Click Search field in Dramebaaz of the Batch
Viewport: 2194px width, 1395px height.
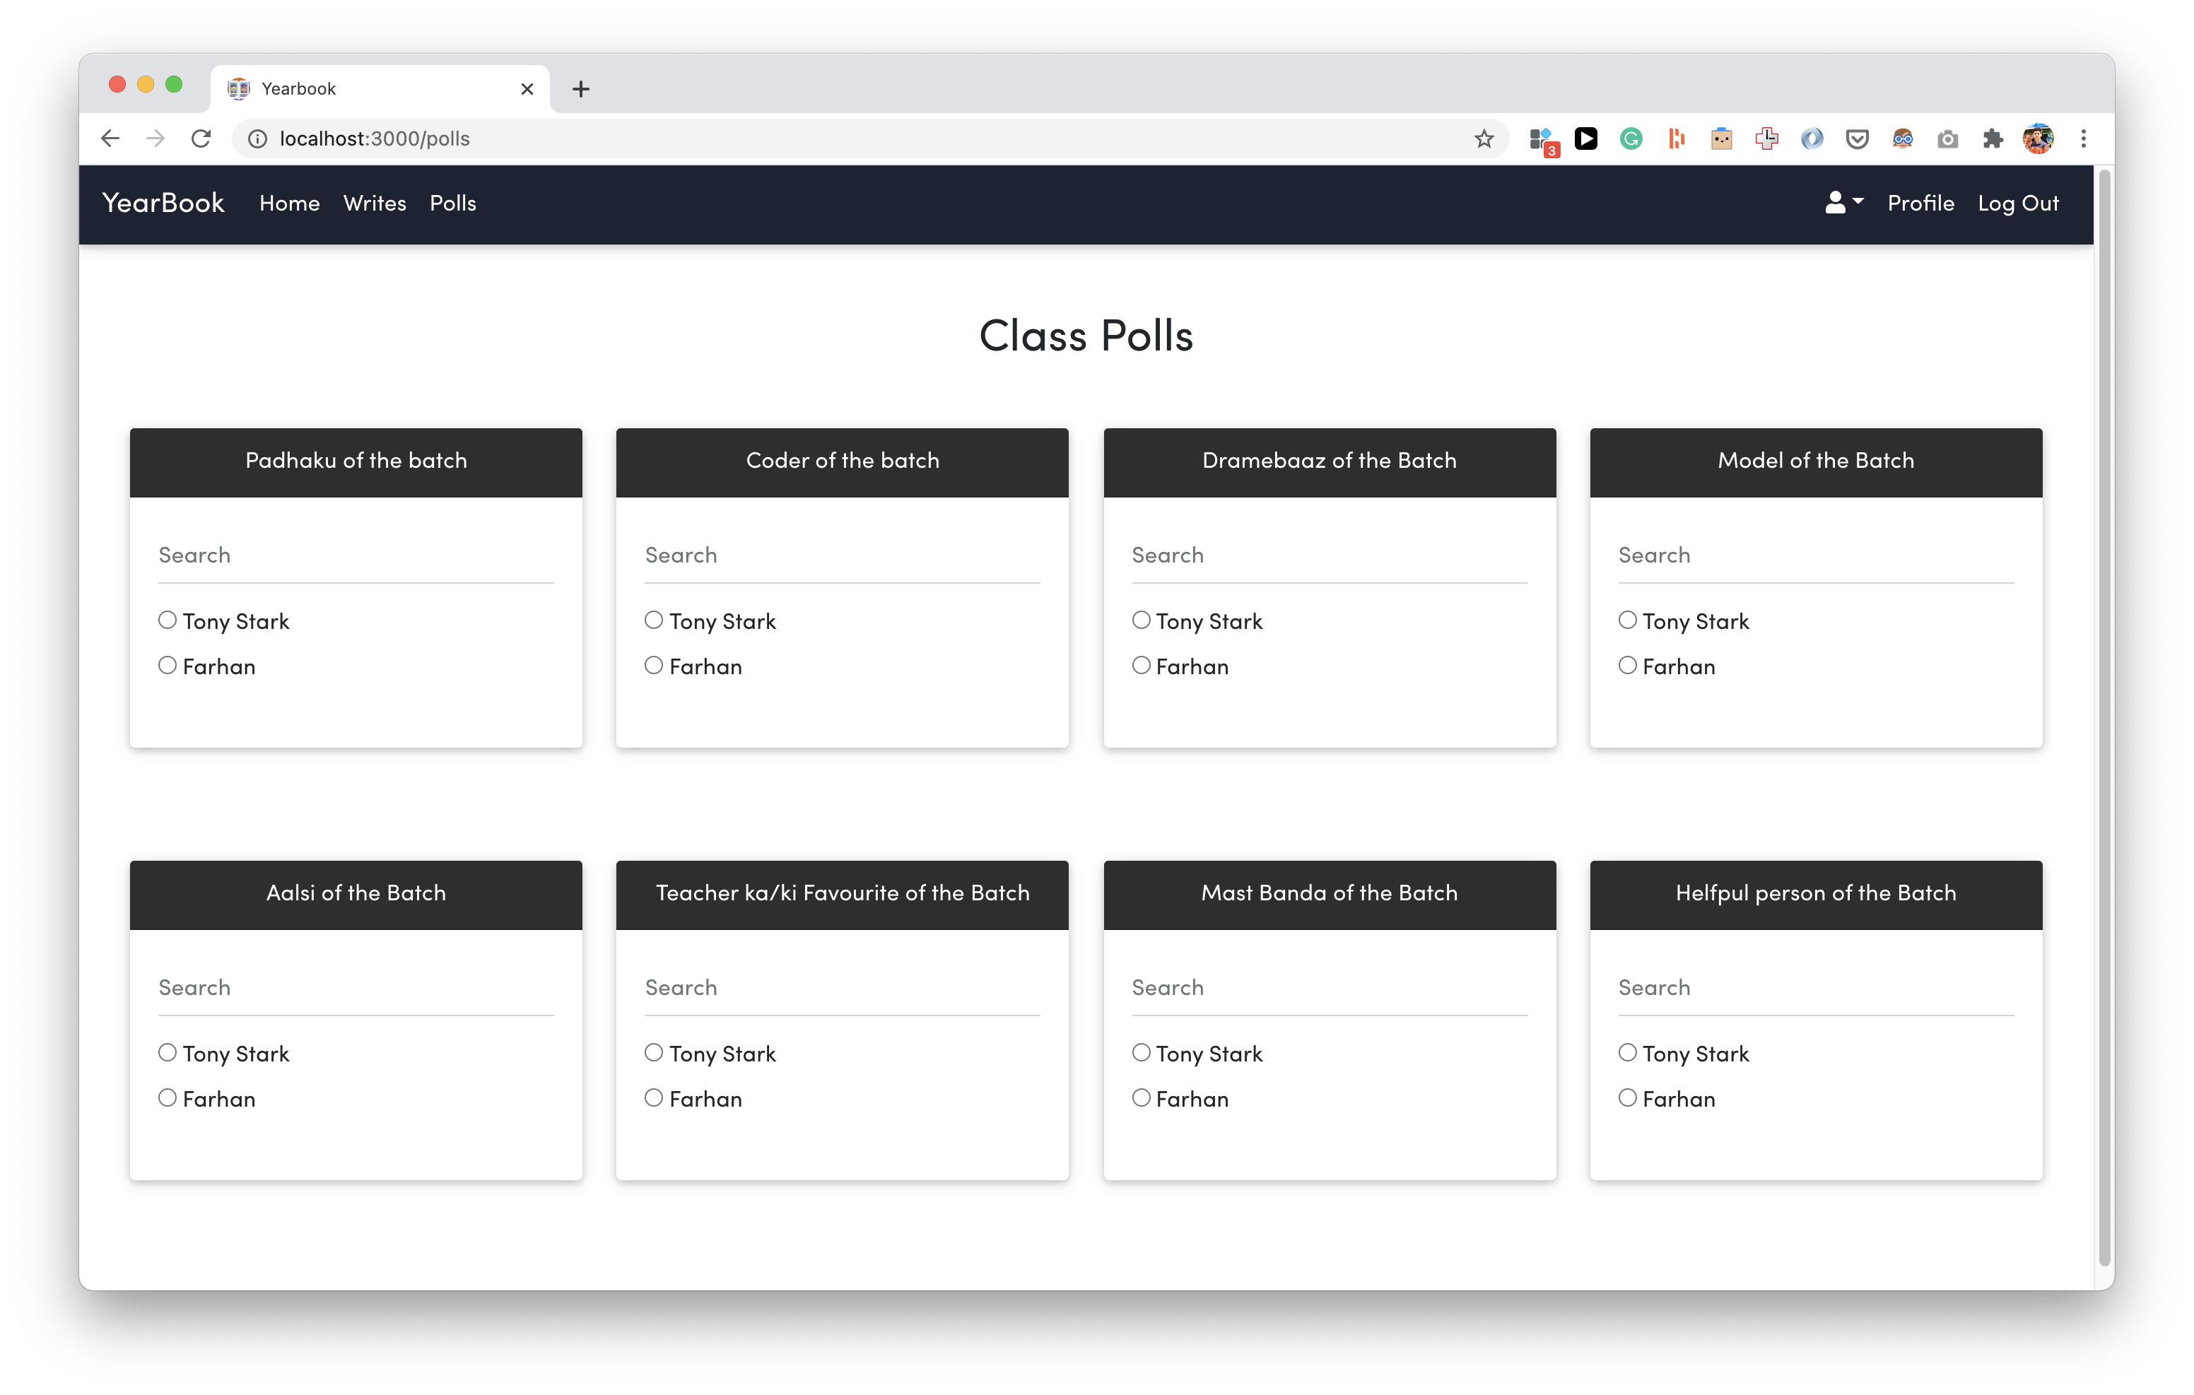[1328, 556]
